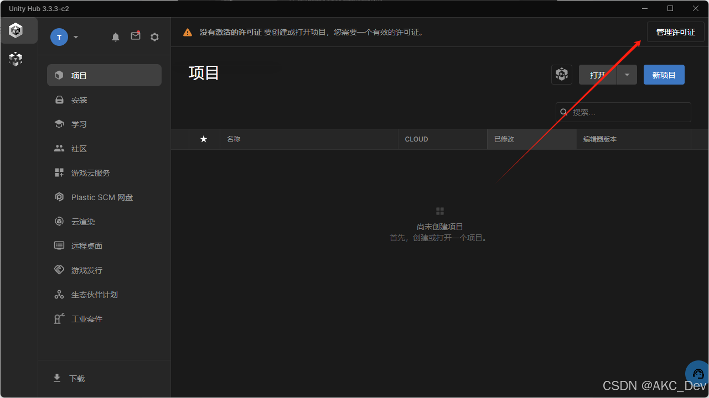Image resolution: width=709 pixels, height=398 pixels.
Task: Sort projects by 已修改 column
Action: coord(532,139)
